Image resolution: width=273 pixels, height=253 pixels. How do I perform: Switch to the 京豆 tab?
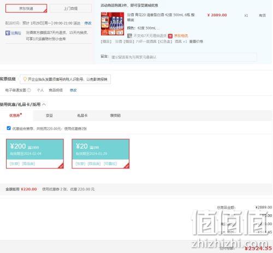coord(49,116)
